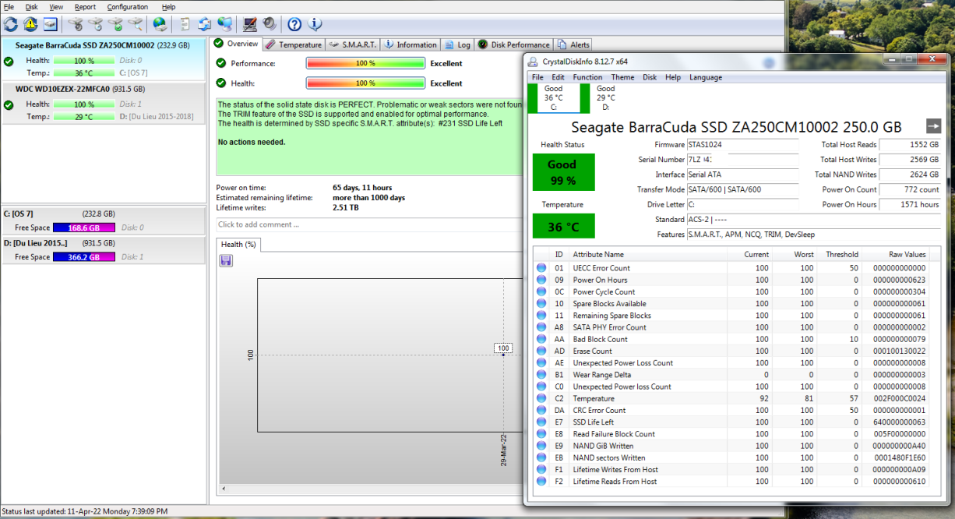955x519 pixels.
Task: Click status circle of CRC Error Count row
Action: pos(541,410)
